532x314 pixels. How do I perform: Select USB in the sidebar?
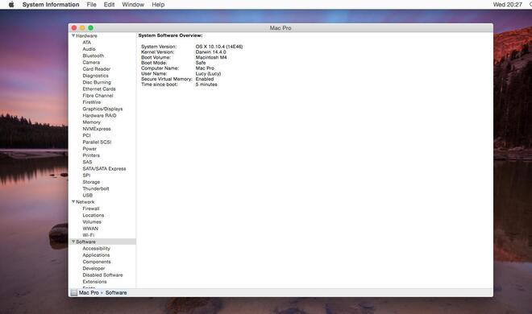point(88,195)
